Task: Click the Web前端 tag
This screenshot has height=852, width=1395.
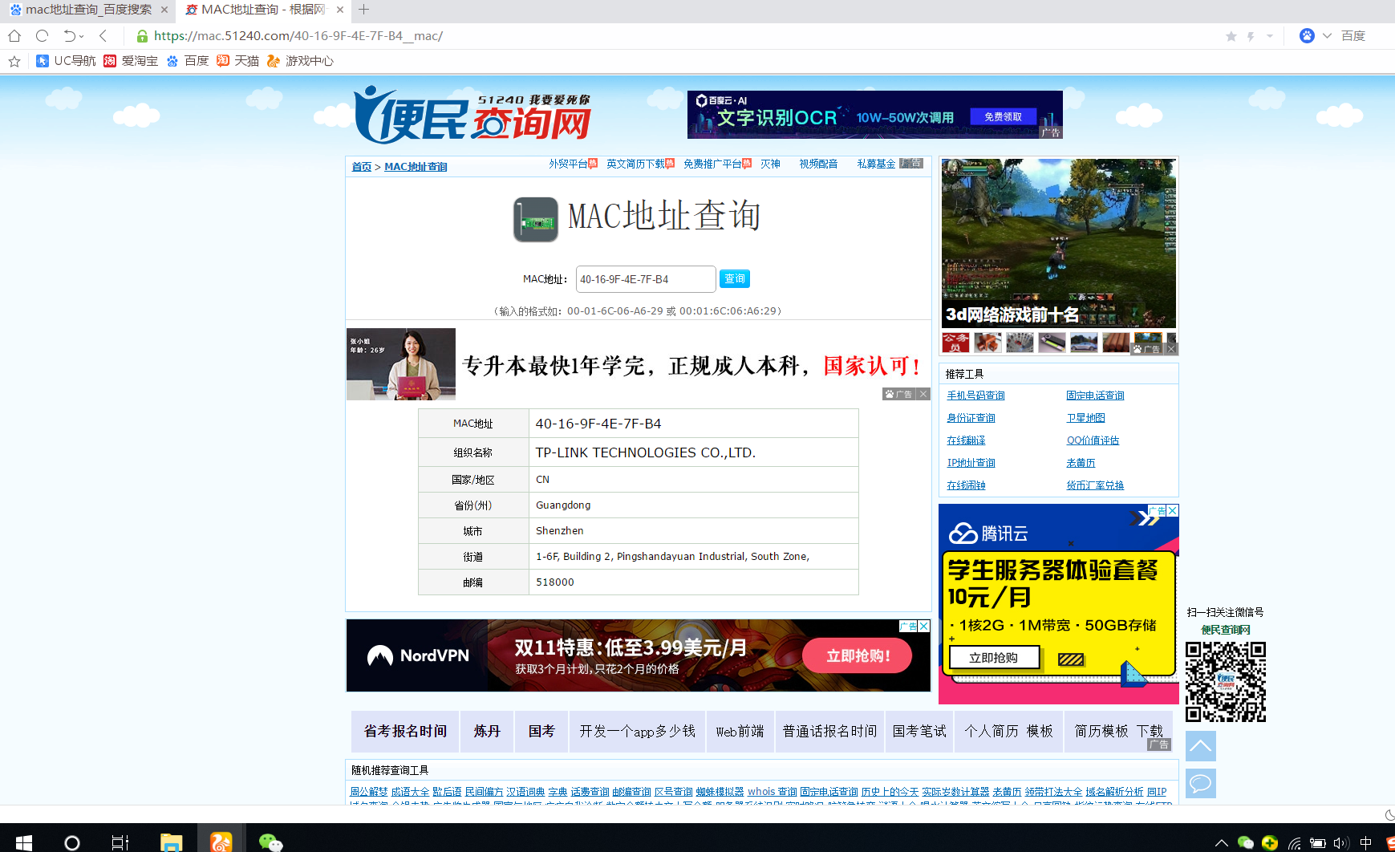Action: coord(740,731)
